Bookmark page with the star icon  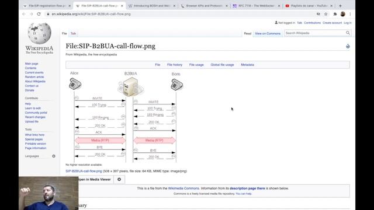coord(326,14)
